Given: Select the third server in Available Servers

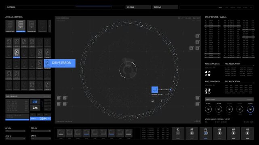Looking at the screenshot, I should (32, 26).
